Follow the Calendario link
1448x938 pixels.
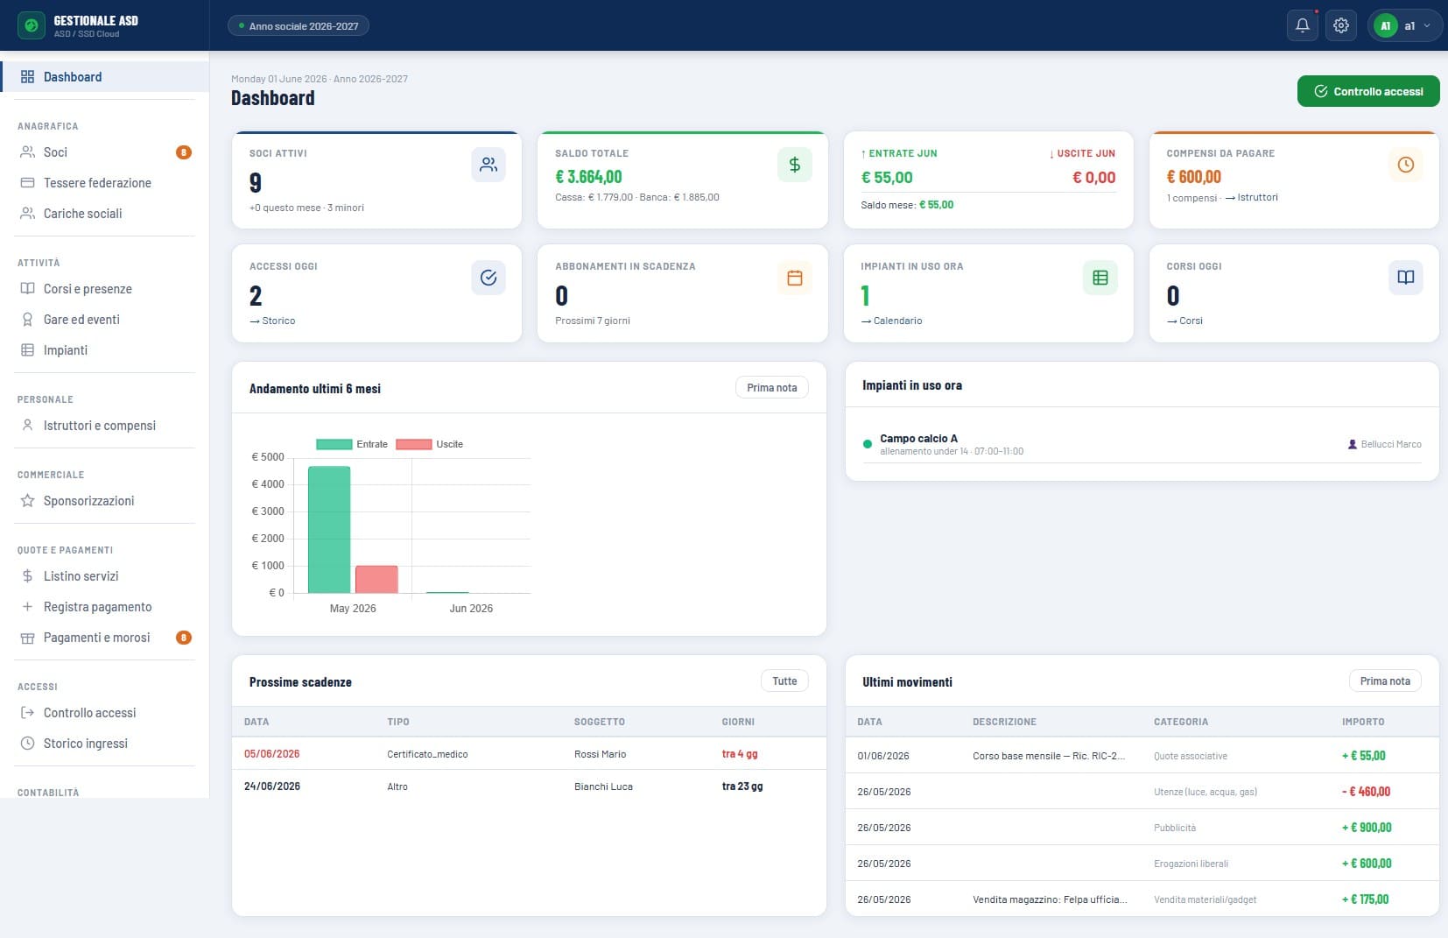tap(891, 321)
